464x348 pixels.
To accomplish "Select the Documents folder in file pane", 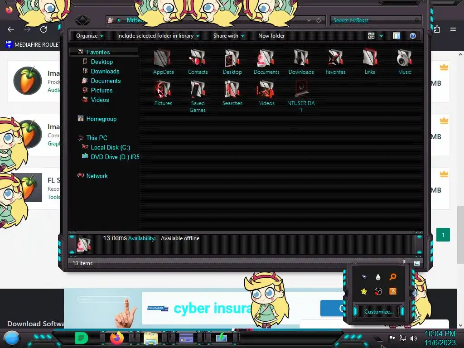I will [266, 62].
